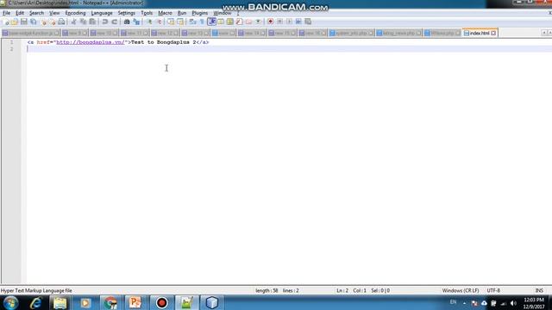This screenshot has height=310, width=552.
Task: Open Replace using the Replace toolbar icon
Action: tap(136, 22)
